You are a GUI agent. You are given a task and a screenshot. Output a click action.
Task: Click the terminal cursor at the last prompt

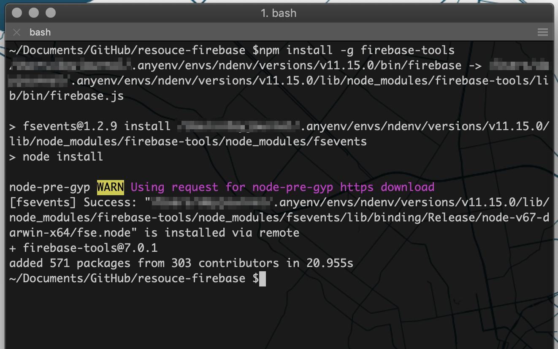tap(263, 278)
